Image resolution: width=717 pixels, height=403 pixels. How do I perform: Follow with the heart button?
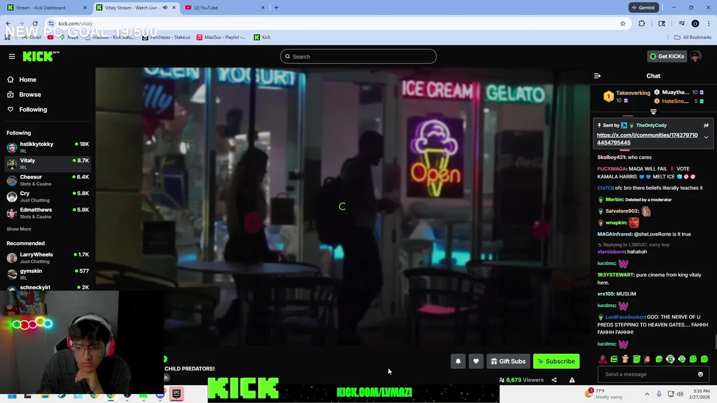coord(476,362)
